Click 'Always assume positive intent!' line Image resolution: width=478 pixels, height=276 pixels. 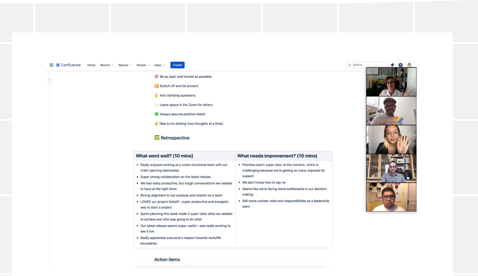click(182, 114)
